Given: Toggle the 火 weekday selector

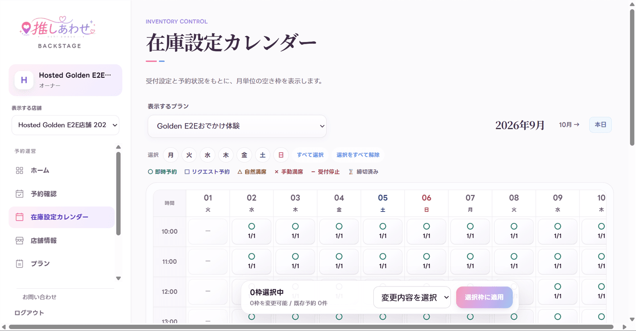Looking at the screenshot, I should pos(189,155).
